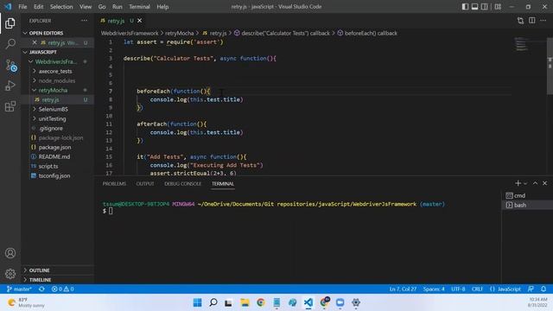Split the editor to the right
The height and width of the screenshot is (311, 553).
(532, 21)
